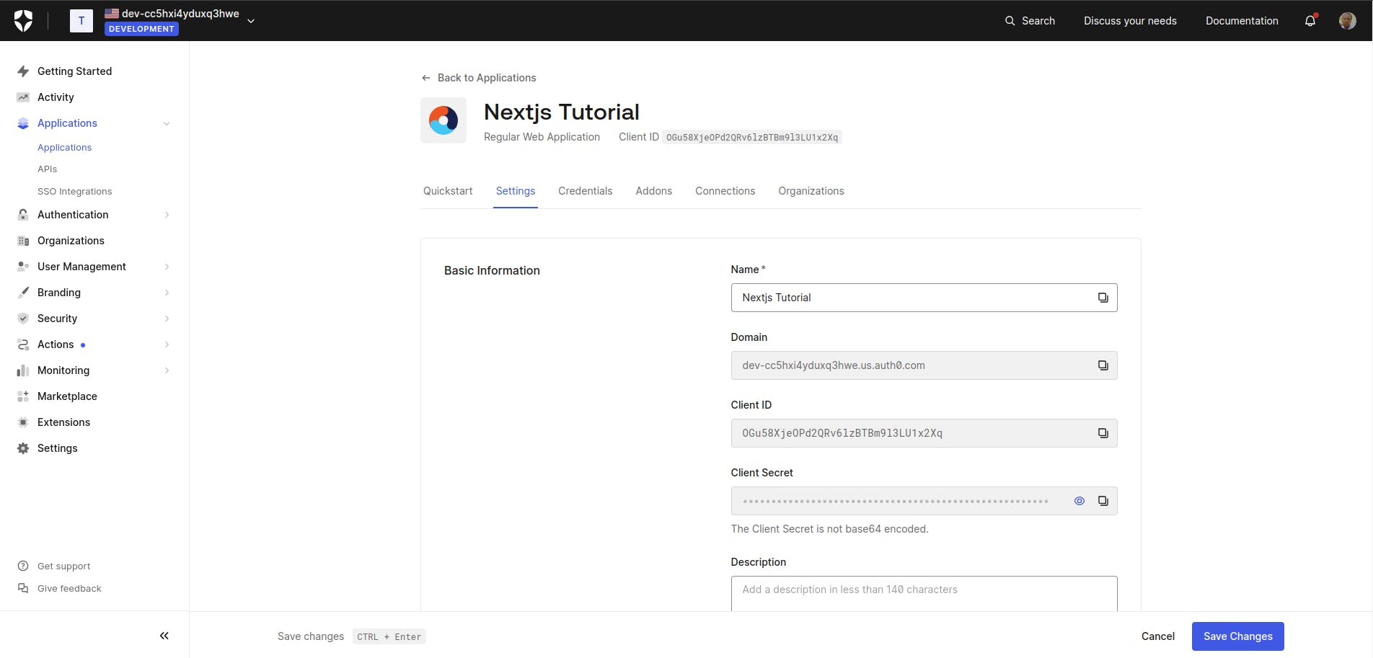Open the tenant switcher dropdown arrow
Screen dimensions: 1373x658
pyautogui.click(x=250, y=21)
